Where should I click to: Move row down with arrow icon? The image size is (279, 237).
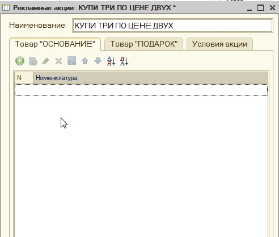98,61
